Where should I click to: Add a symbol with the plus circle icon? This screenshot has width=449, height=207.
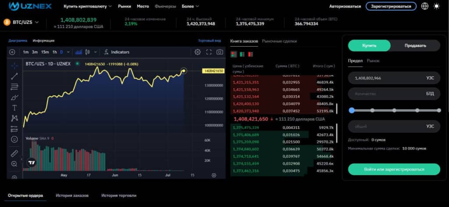[x=12, y=52]
